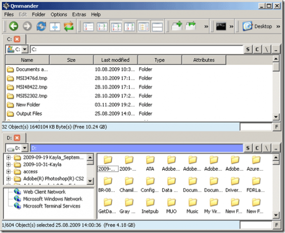Toggle the tree view panel icon
285x233 pixels.
pyautogui.click(x=144, y=27)
